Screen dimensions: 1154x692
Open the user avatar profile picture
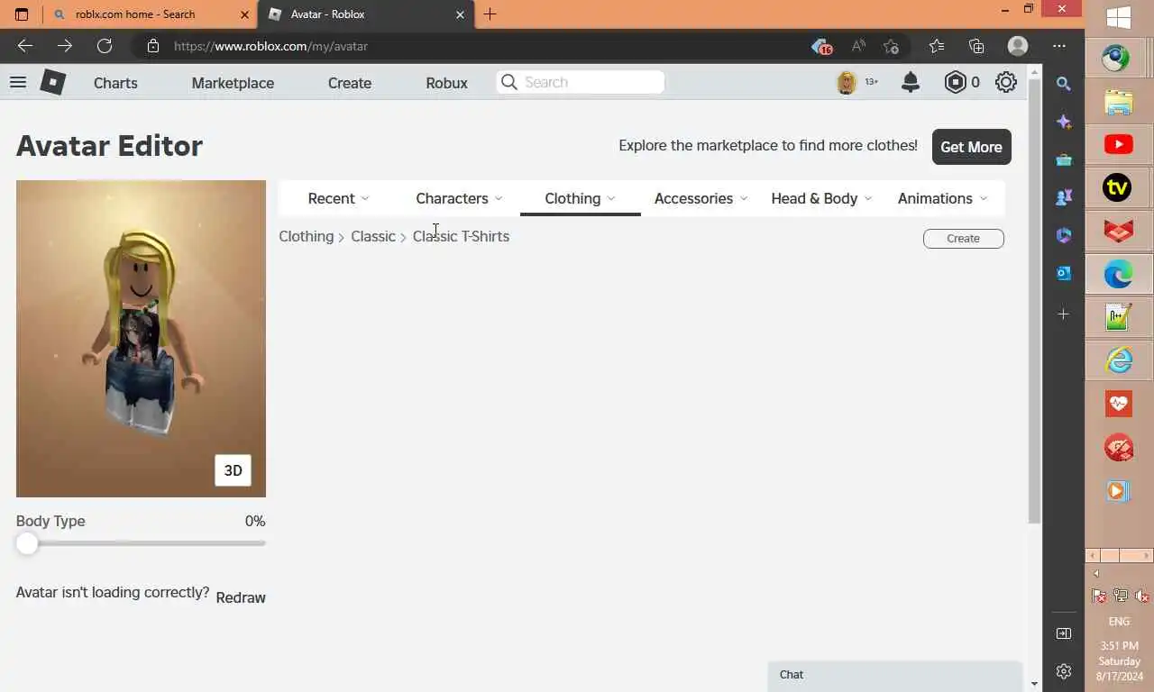[x=847, y=82]
